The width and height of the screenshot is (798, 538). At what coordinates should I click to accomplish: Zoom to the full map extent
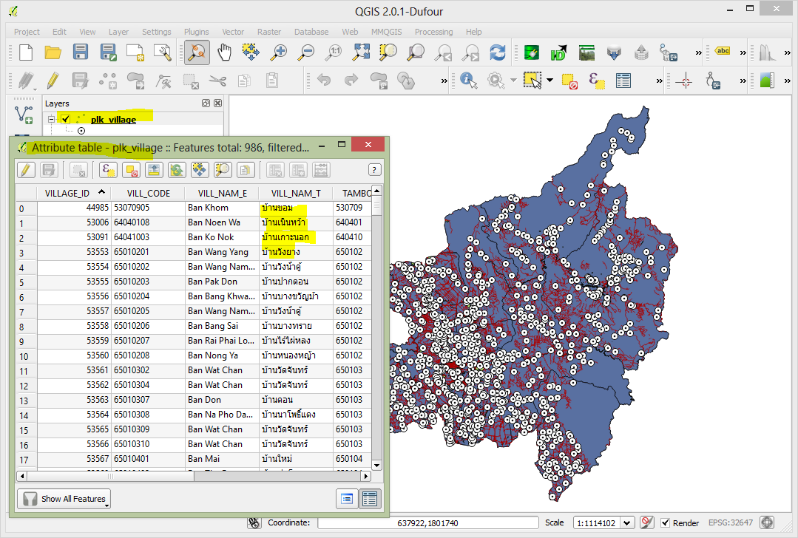point(360,52)
